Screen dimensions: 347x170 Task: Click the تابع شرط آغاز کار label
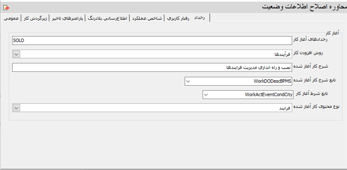pyautogui.click(x=312, y=93)
